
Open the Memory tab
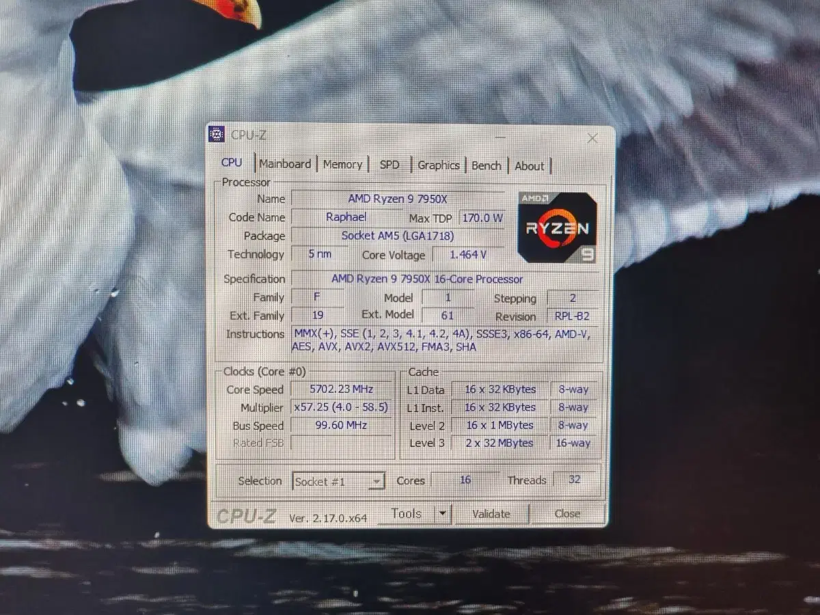click(342, 165)
